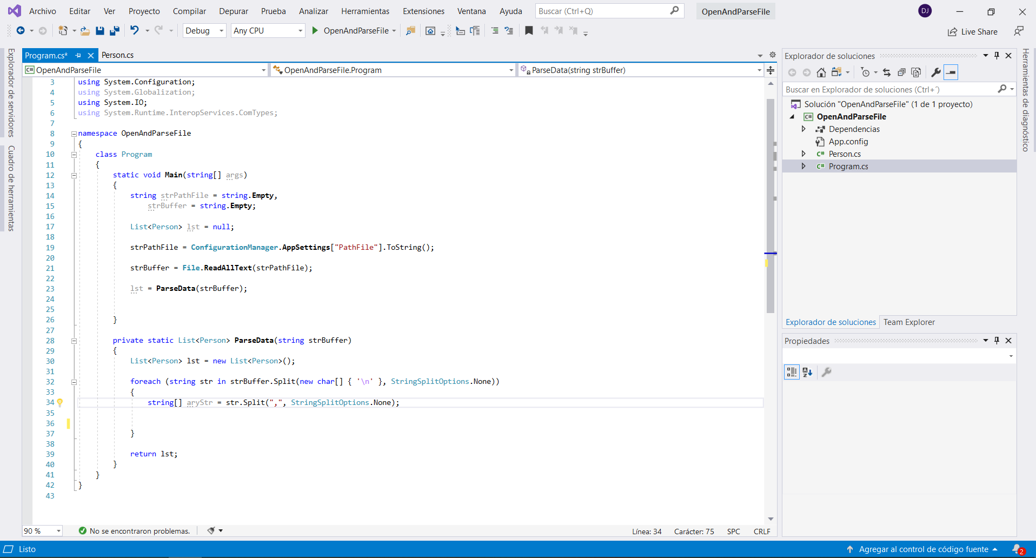Toggle the Preview Selected Items button
This screenshot has height=558, width=1036.
click(x=951, y=72)
